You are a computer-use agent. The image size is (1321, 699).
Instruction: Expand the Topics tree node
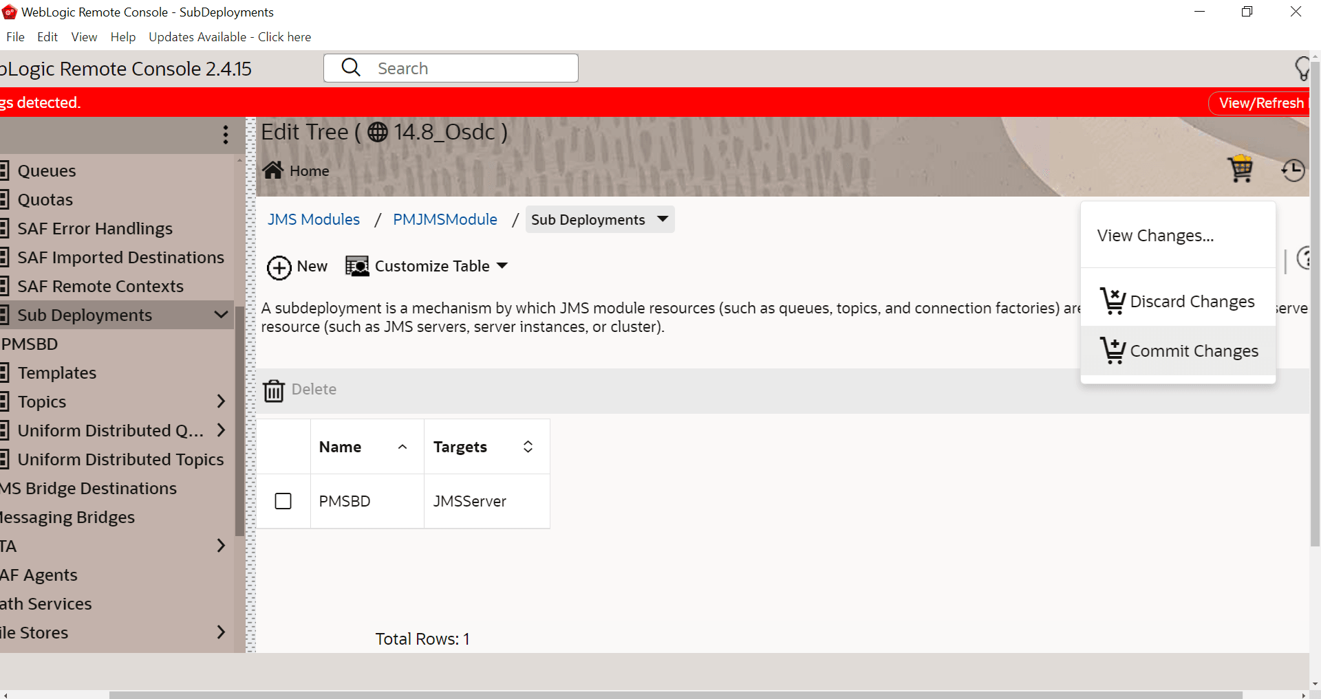click(221, 401)
